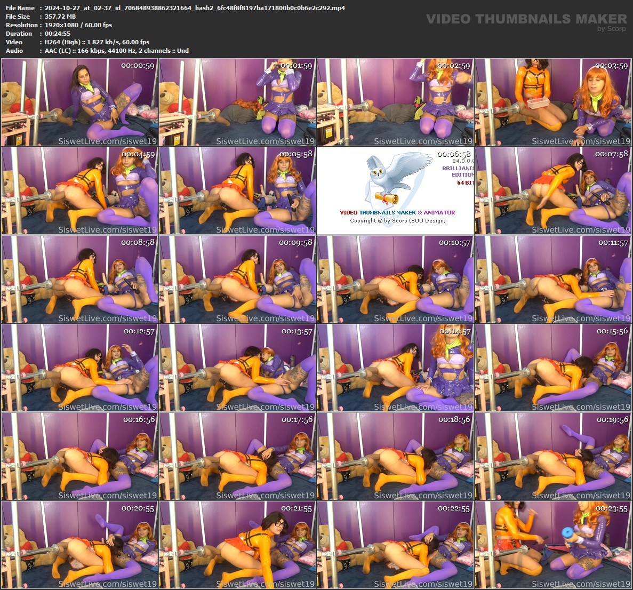Choose the frame stamped 00:12:57
The height and width of the screenshot is (590, 633).
coord(79,368)
